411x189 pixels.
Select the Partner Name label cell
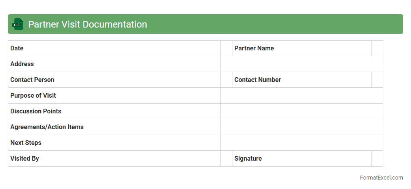302,48
